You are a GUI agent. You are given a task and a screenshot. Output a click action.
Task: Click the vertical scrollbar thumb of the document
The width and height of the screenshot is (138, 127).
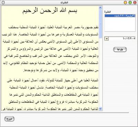click(x=100, y=24)
